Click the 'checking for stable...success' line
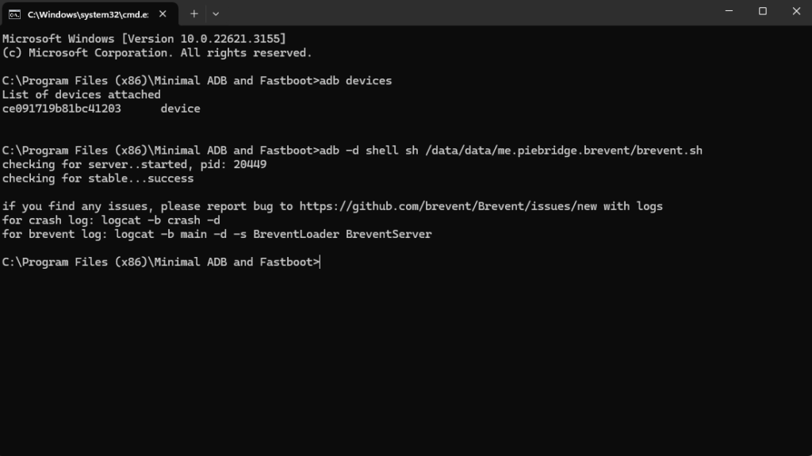Image resolution: width=812 pixels, height=456 pixels. point(98,178)
